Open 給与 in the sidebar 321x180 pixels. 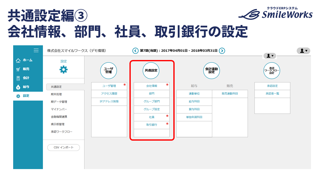pos(26,87)
